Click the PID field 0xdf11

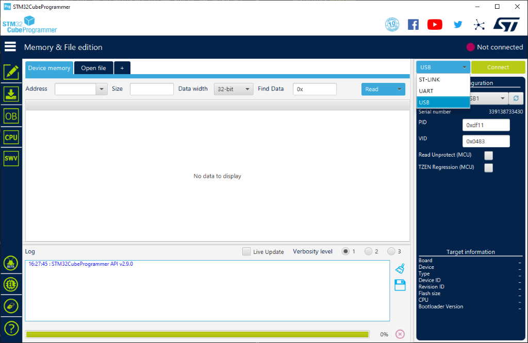tap(486, 125)
